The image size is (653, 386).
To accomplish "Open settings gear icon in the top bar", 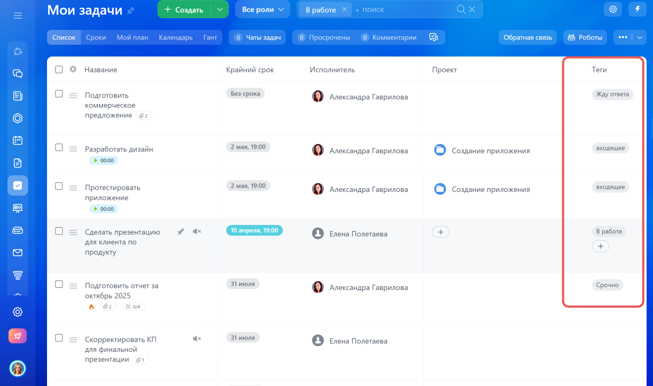I will pyautogui.click(x=613, y=9).
